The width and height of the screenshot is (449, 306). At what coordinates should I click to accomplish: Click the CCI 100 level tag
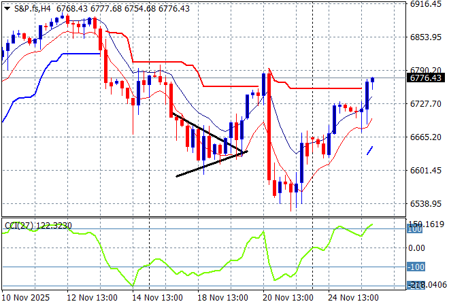[414, 229]
